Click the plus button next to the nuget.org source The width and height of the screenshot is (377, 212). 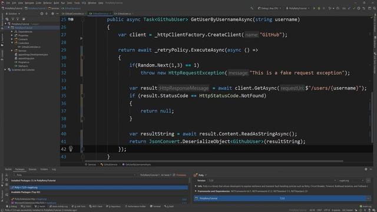click(x=368, y=181)
